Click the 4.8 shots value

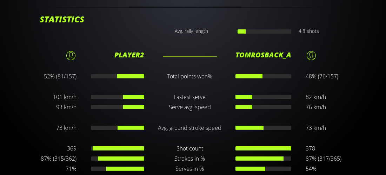click(308, 31)
